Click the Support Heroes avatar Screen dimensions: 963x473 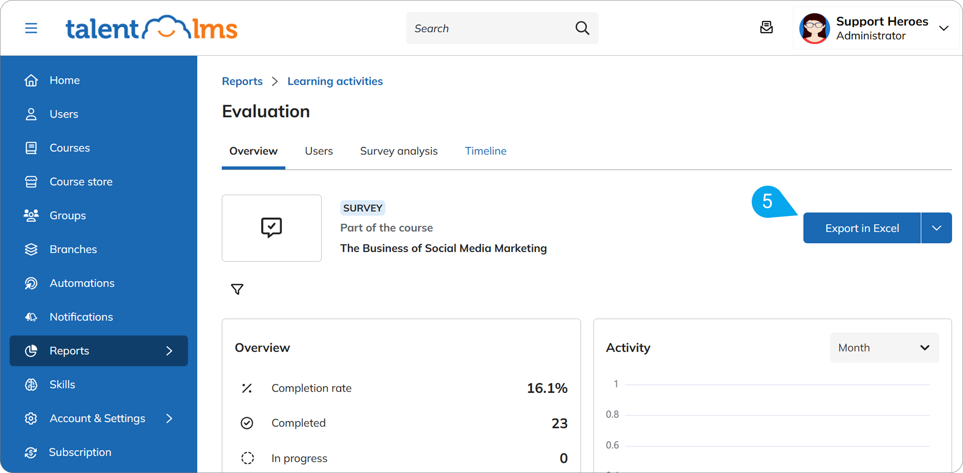click(814, 28)
